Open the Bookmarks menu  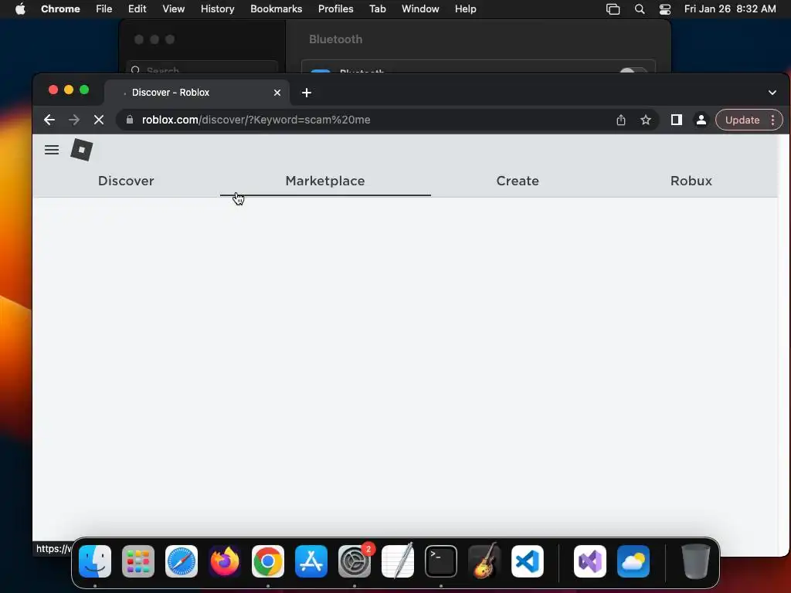click(277, 9)
